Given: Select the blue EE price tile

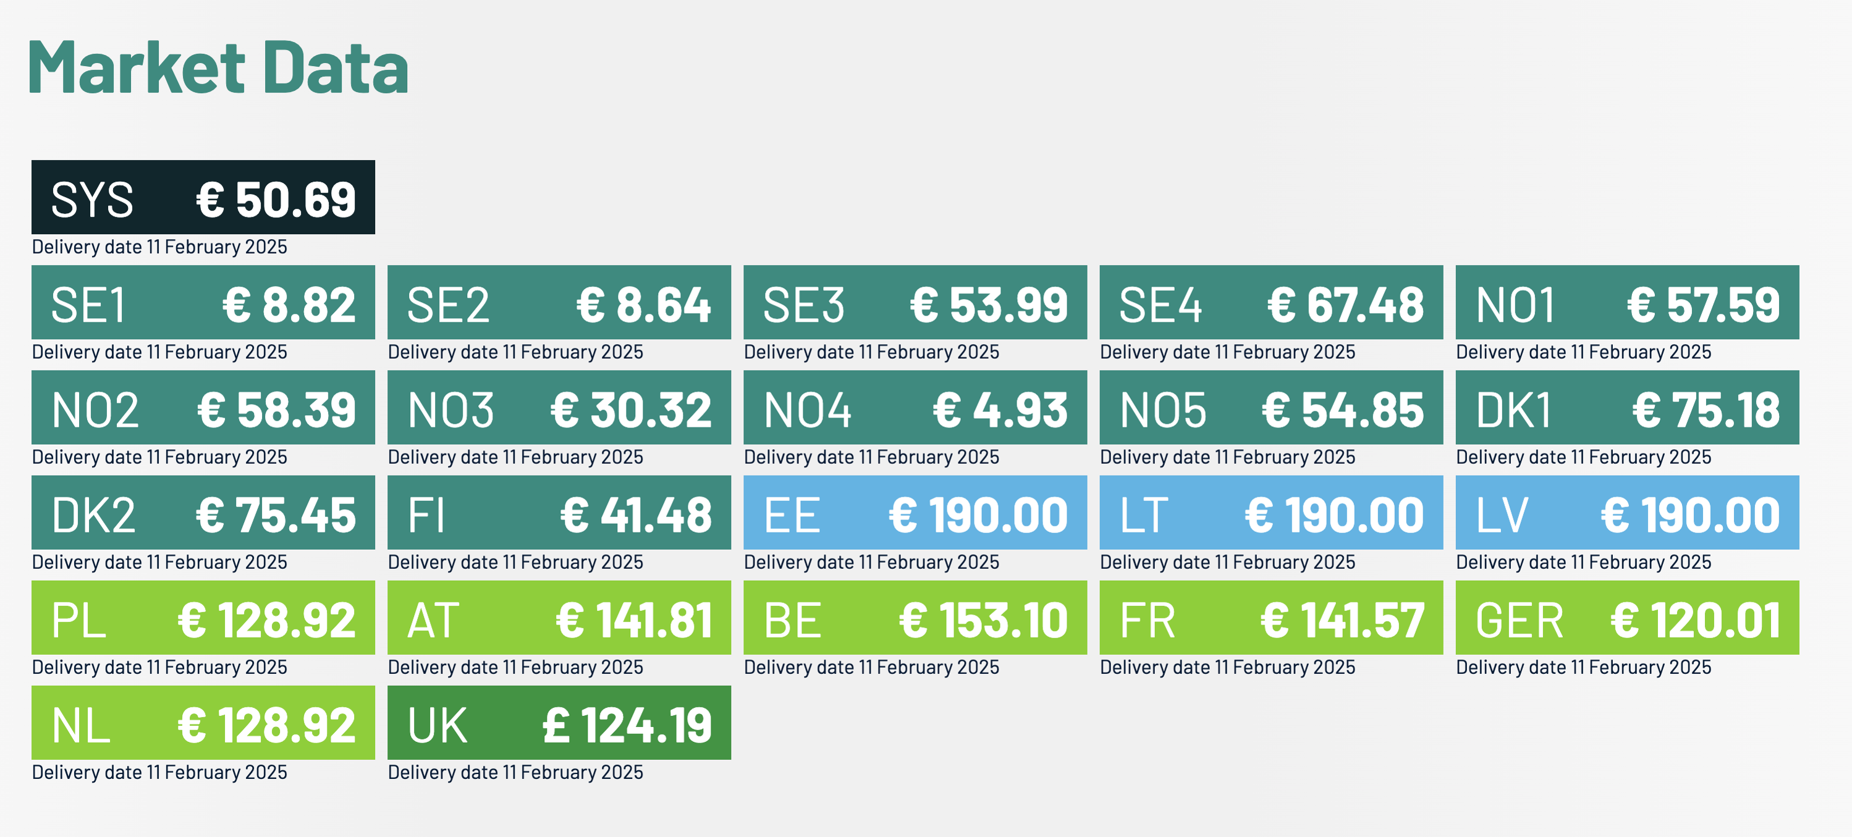Looking at the screenshot, I should [915, 511].
